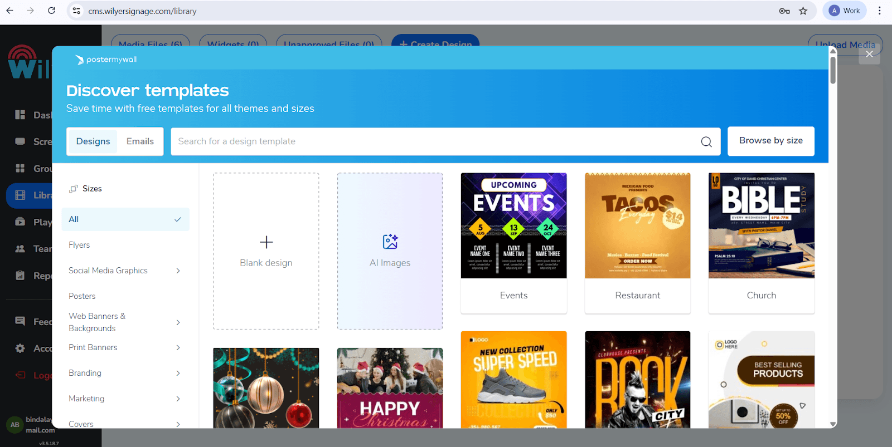The width and height of the screenshot is (892, 447).
Task: Switch to the Emails tab
Action: point(140,141)
